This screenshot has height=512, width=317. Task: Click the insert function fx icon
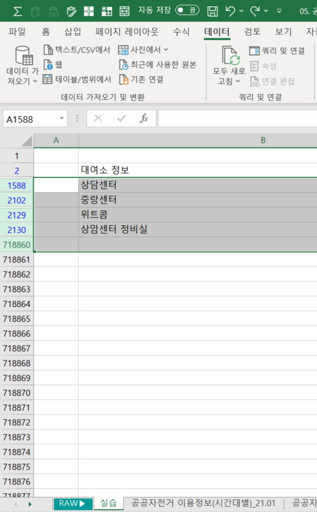pyautogui.click(x=143, y=118)
